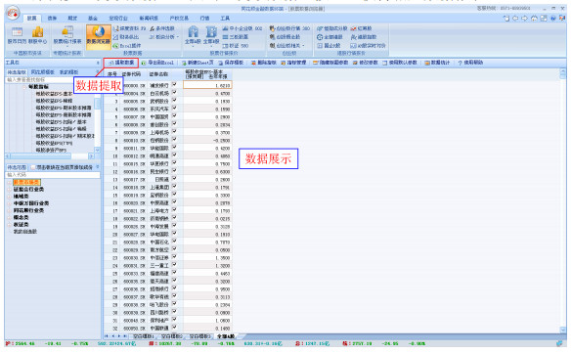Open 三板股票 in the ribbon
The height and width of the screenshot is (353, 571).
click(x=236, y=37)
